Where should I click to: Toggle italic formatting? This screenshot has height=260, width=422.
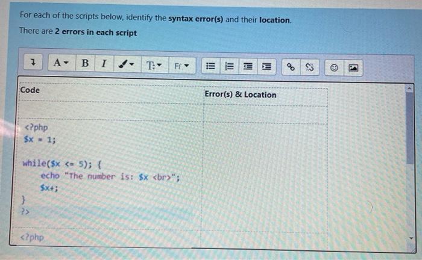pyautogui.click(x=104, y=64)
